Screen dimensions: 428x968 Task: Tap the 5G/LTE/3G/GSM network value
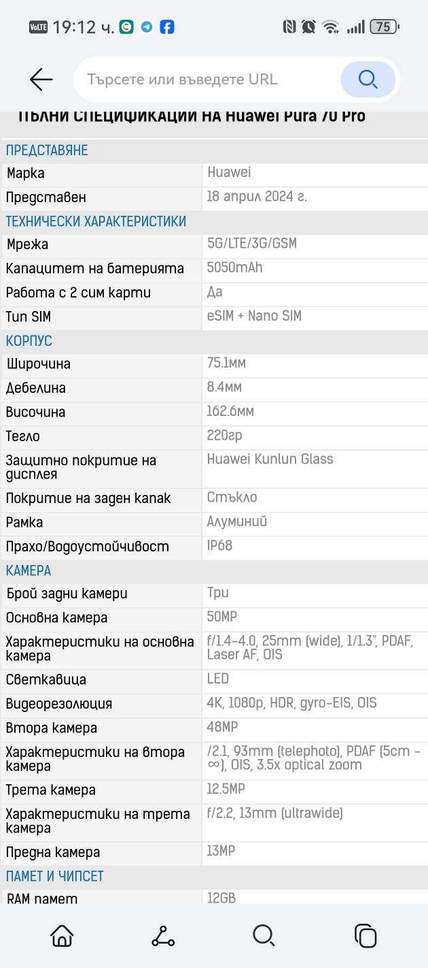[x=252, y=243]
